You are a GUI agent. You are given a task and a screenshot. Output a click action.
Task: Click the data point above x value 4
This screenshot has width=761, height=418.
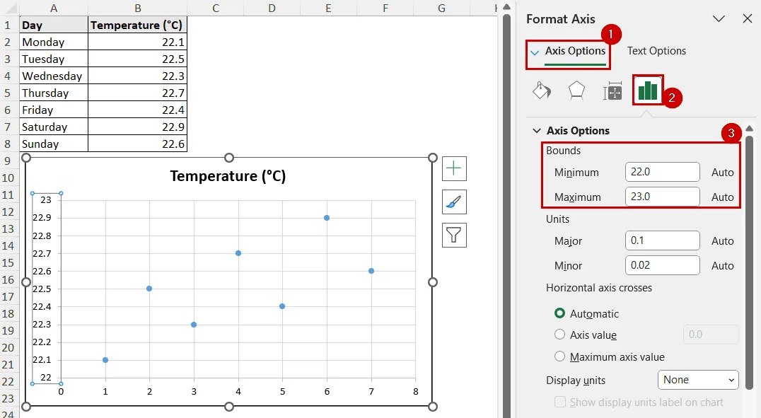pos(238,253)
